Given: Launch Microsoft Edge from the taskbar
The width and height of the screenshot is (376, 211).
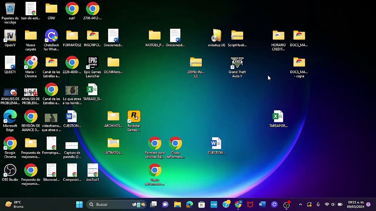Looking at the screenshot, I should 189,205.
